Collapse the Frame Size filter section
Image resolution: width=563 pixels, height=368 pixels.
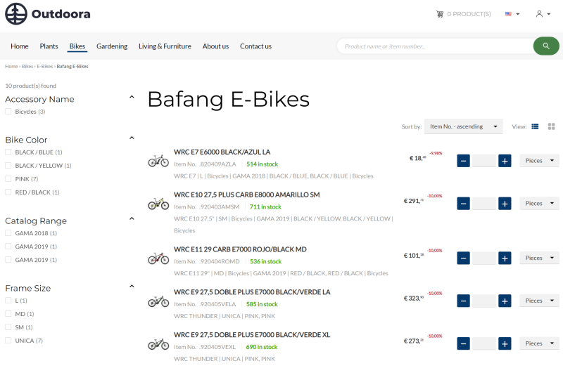point(132,287)
